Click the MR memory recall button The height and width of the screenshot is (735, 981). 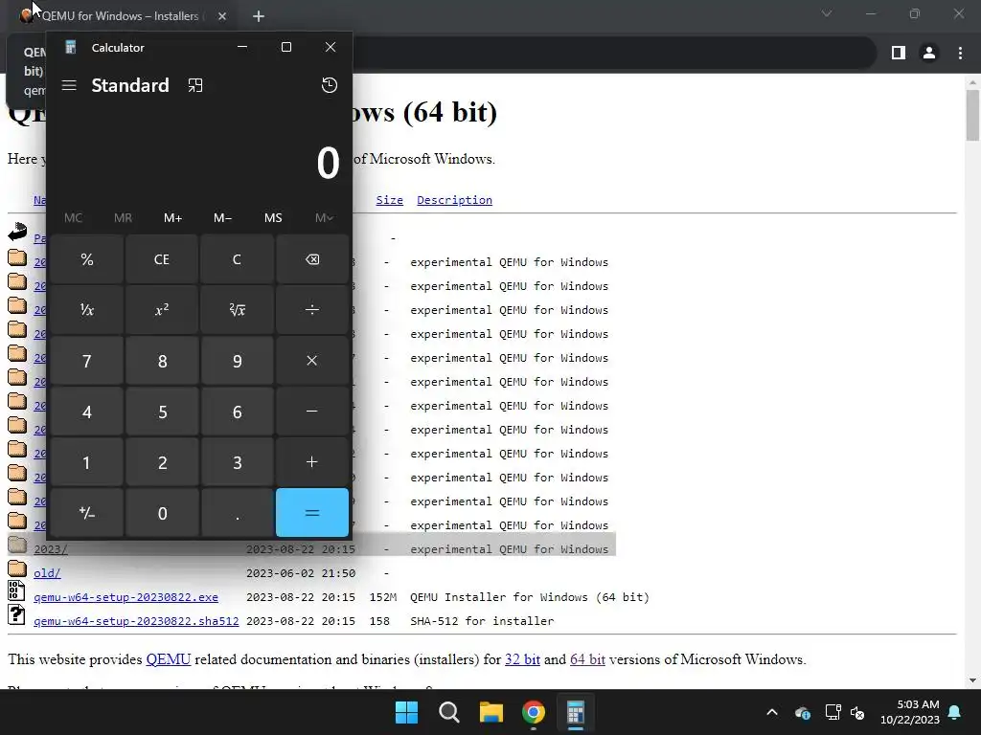point(124,217)
